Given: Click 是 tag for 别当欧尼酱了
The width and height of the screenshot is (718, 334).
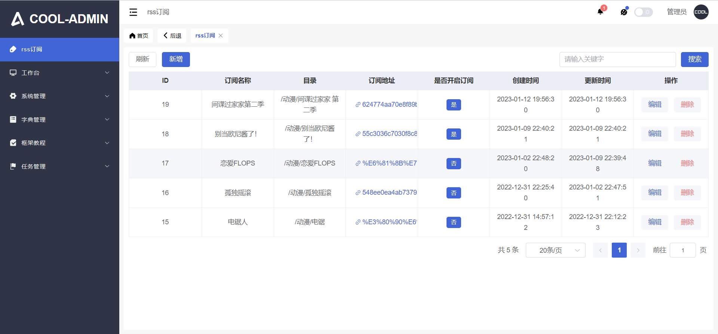Looking at the screenshot, I should click(454, 134).
